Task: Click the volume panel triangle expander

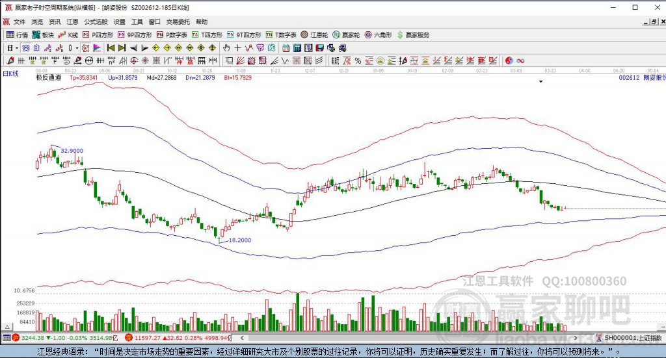Action: click(7, 327)
